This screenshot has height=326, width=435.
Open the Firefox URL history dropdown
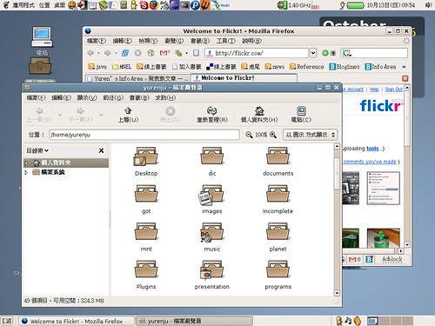[x=313, y=53]
